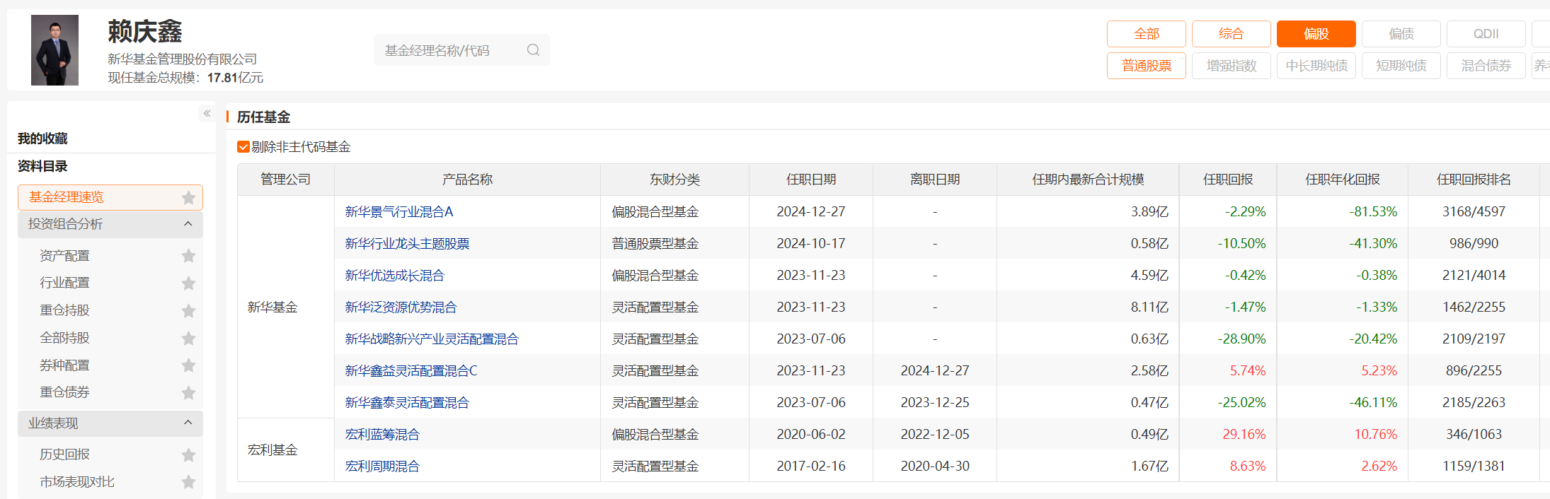
Task: Open 新华泛资源优势混合 fund link
Action: (x=401, y=307)
